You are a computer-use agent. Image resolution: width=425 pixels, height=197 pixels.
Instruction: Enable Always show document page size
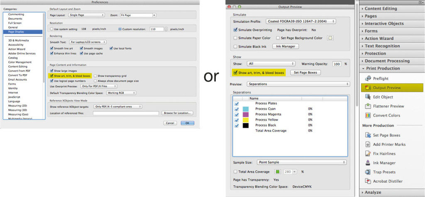coord(95,81)
